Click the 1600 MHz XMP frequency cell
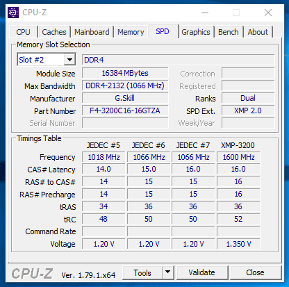Viewport: 289px width, 287px height. [238, 157]
